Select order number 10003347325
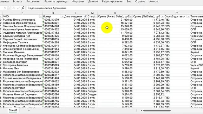The height and width of the screenshot is (114, 203). [53, 36]
